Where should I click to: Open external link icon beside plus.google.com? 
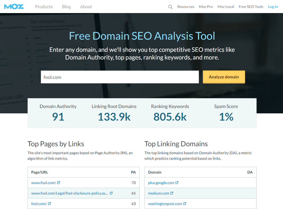177,183
